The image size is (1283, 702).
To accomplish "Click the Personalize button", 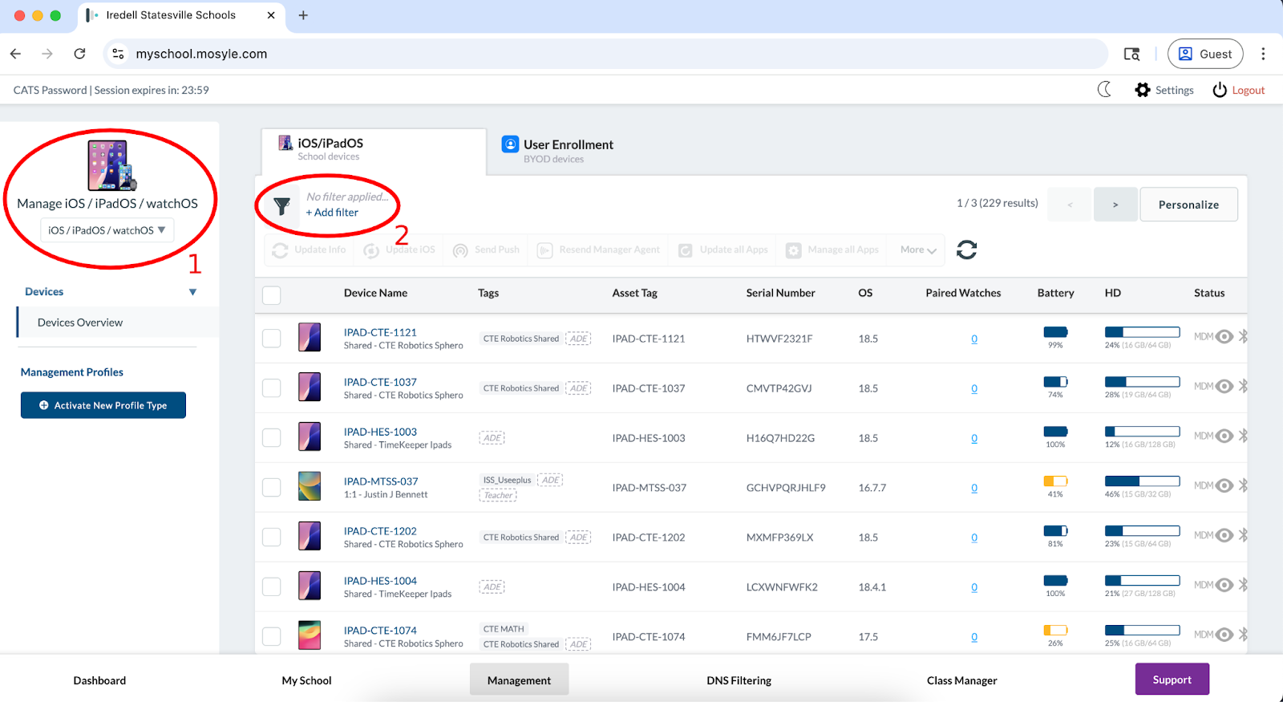I will (x=1188, y=205).
